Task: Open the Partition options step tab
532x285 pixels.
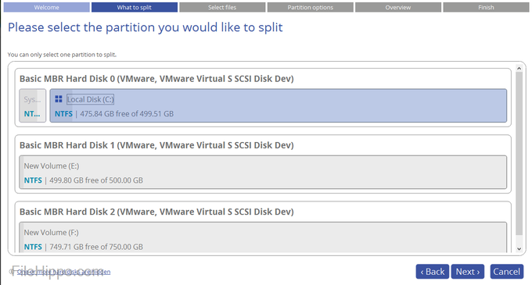Action: (x=310, y=7)
